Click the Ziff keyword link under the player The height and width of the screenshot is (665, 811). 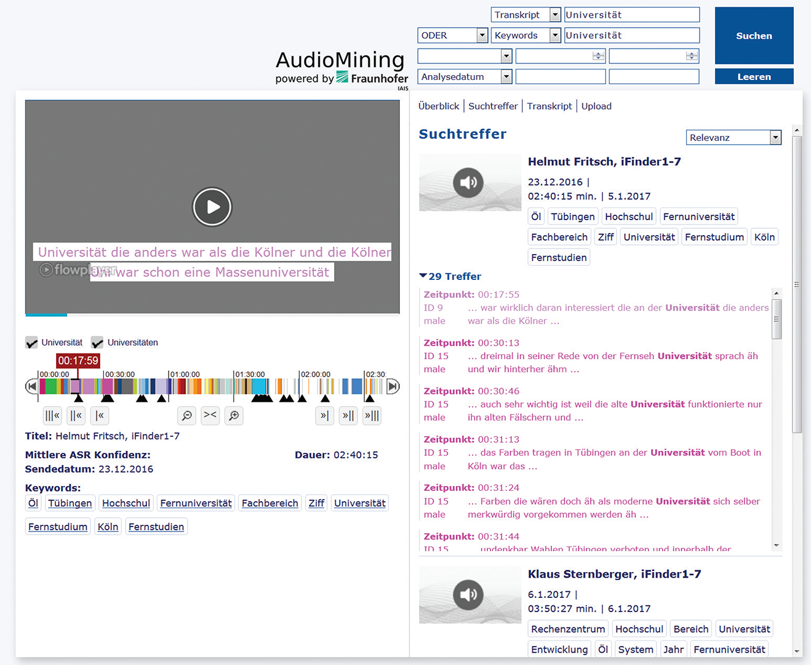316,503
